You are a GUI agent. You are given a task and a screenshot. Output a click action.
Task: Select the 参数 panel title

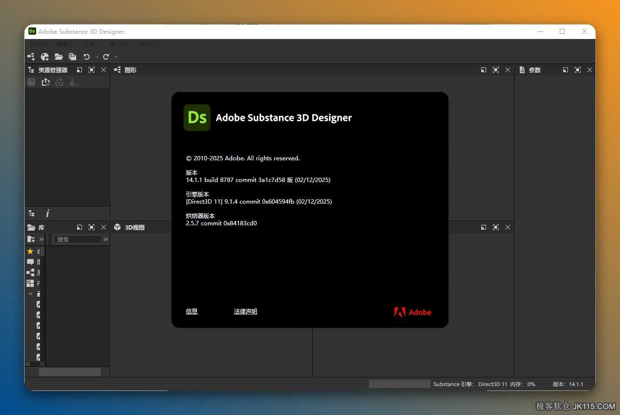pyautogui.click(x=535, y=70)
